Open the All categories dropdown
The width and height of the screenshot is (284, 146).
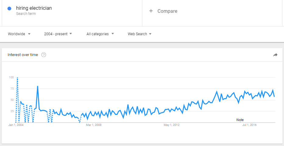click(x=100, y=34)
